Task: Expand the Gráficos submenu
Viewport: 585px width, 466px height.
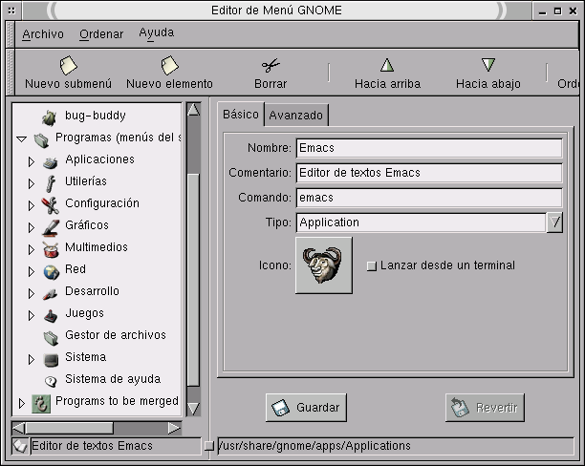Action: (x=32, y=228)
